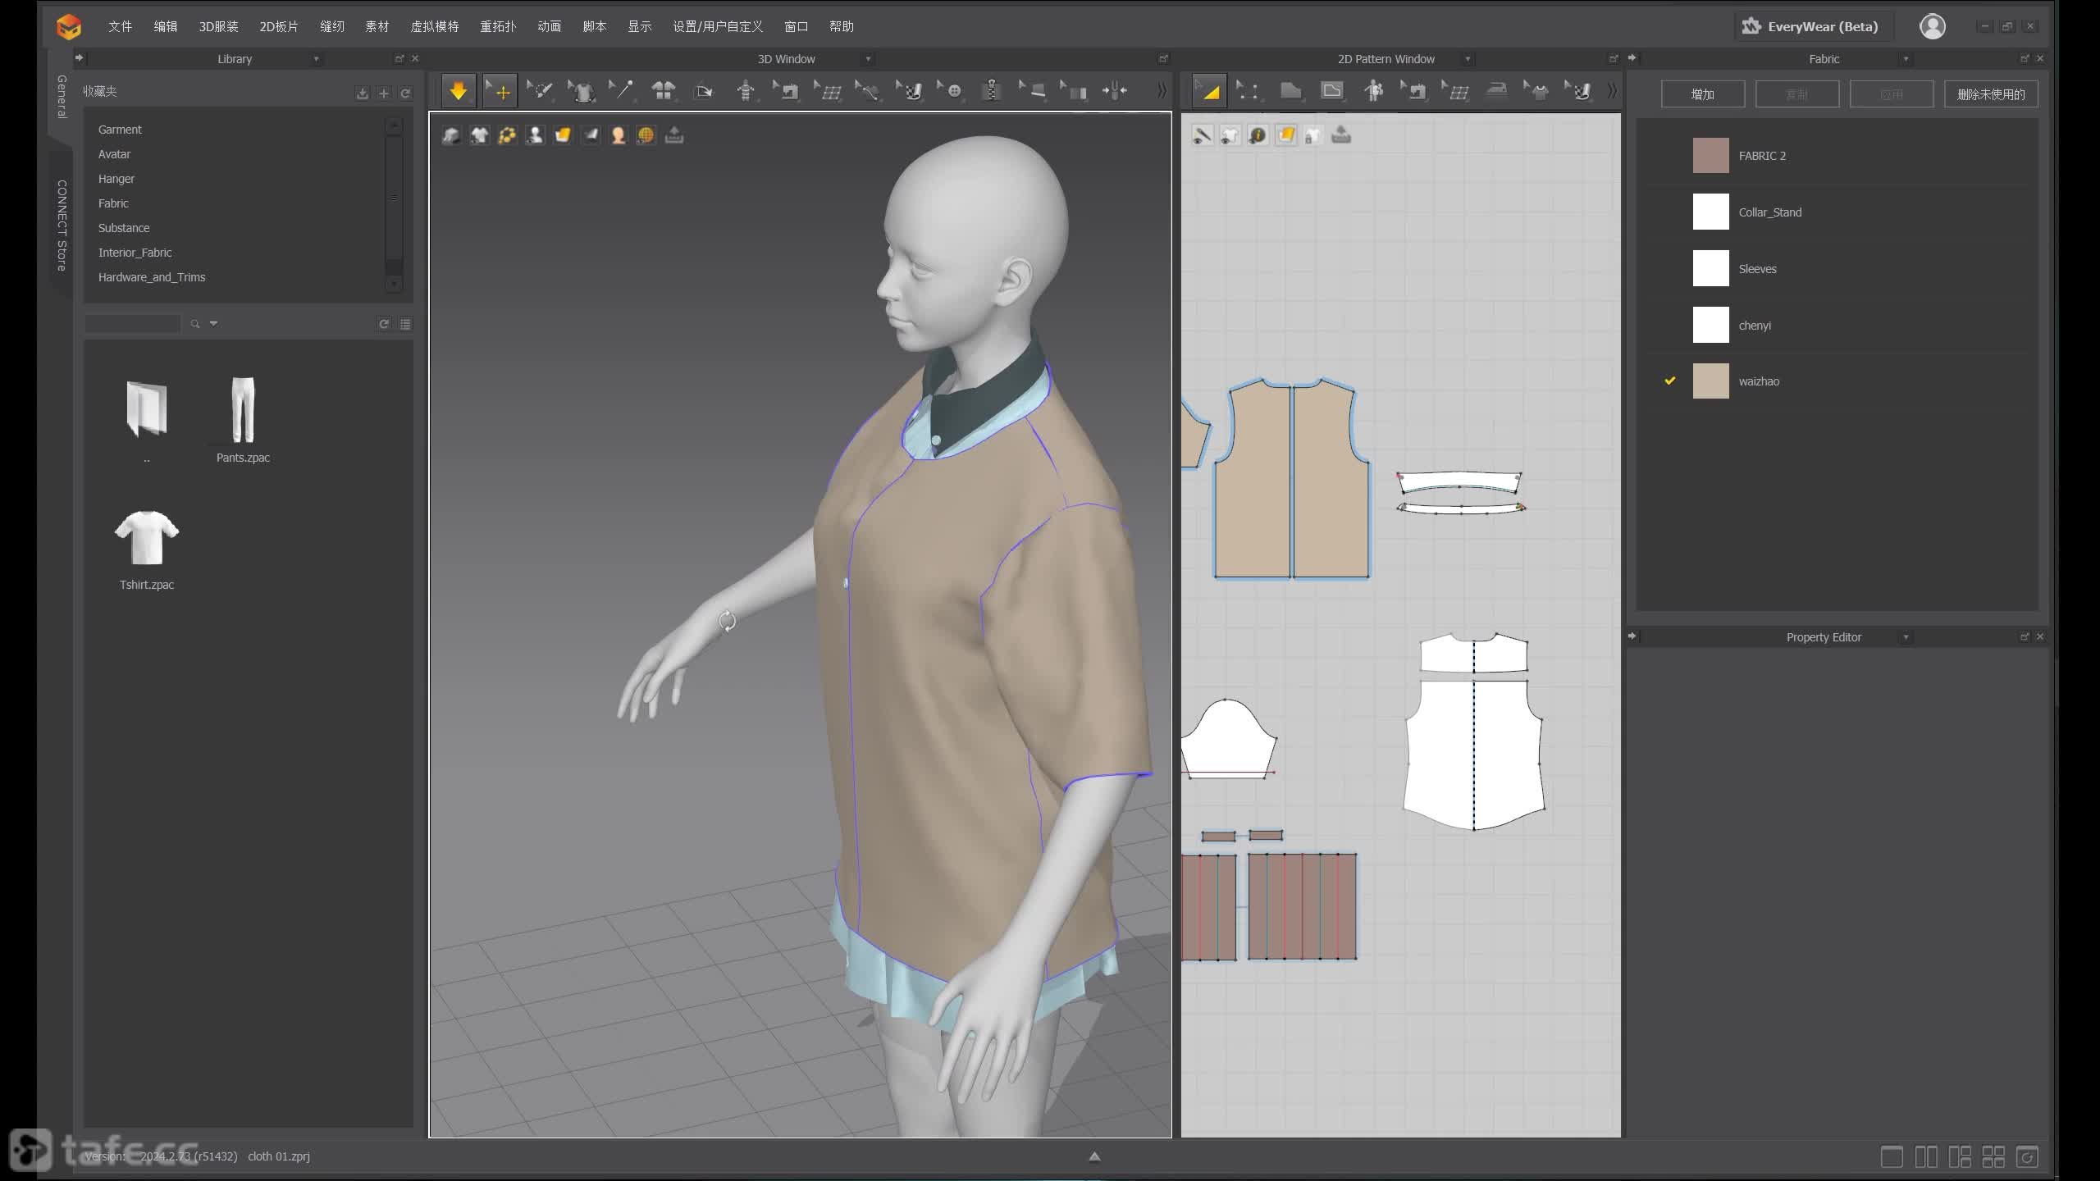Click the mesh grid tool in 2D toolbar
The image size is (2100, 1181).
1455,91
